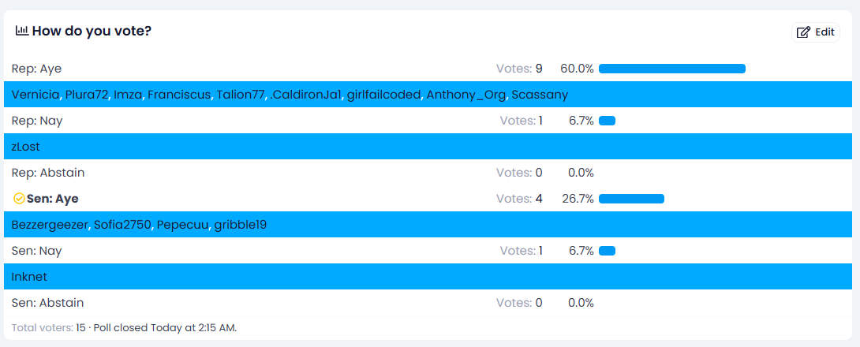Click the poll title 'How do you vote?'
This screenshot has height=347, width=860.
[92, 31]
